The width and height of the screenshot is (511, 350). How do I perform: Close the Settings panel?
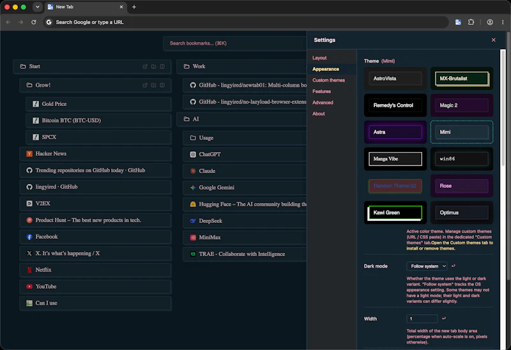pos(493,40)
